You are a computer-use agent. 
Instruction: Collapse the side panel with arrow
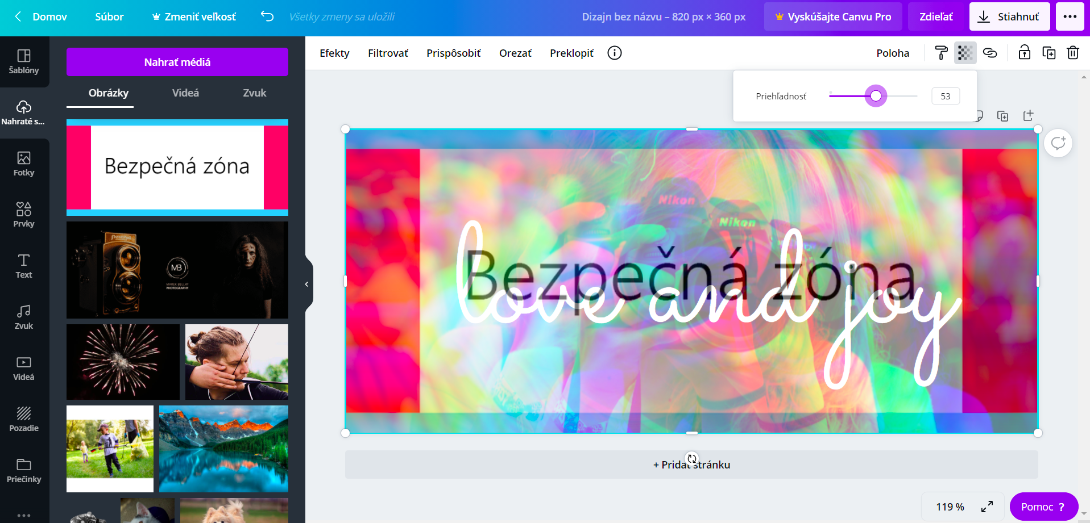(x=308, y=284)
